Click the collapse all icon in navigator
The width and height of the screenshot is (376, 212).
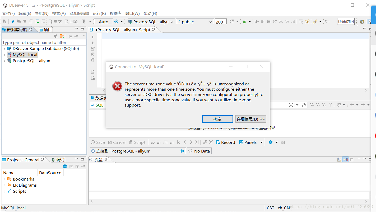point(71,36)
